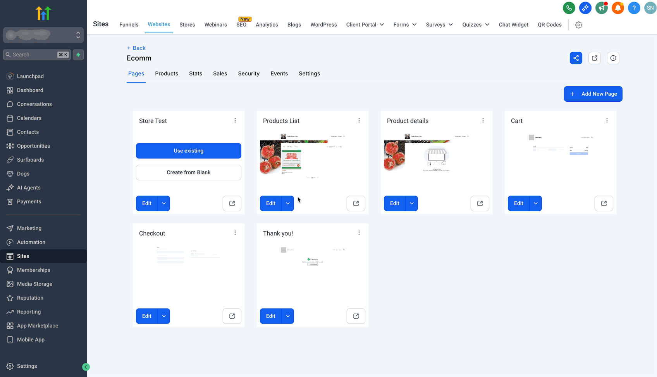
Task: Go to the Funnels tab
Action: coord(129,25)
